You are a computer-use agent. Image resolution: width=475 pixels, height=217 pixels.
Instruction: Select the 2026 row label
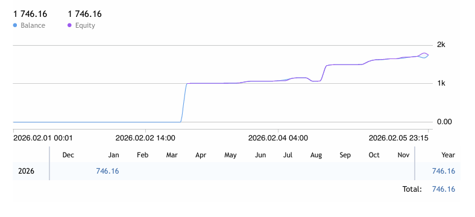click(26, 171)
